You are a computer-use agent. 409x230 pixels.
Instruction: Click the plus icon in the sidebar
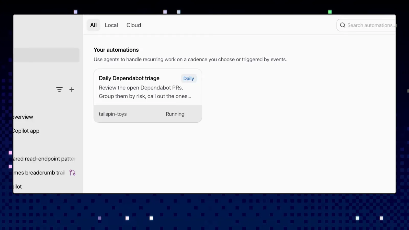click(72, 89)
